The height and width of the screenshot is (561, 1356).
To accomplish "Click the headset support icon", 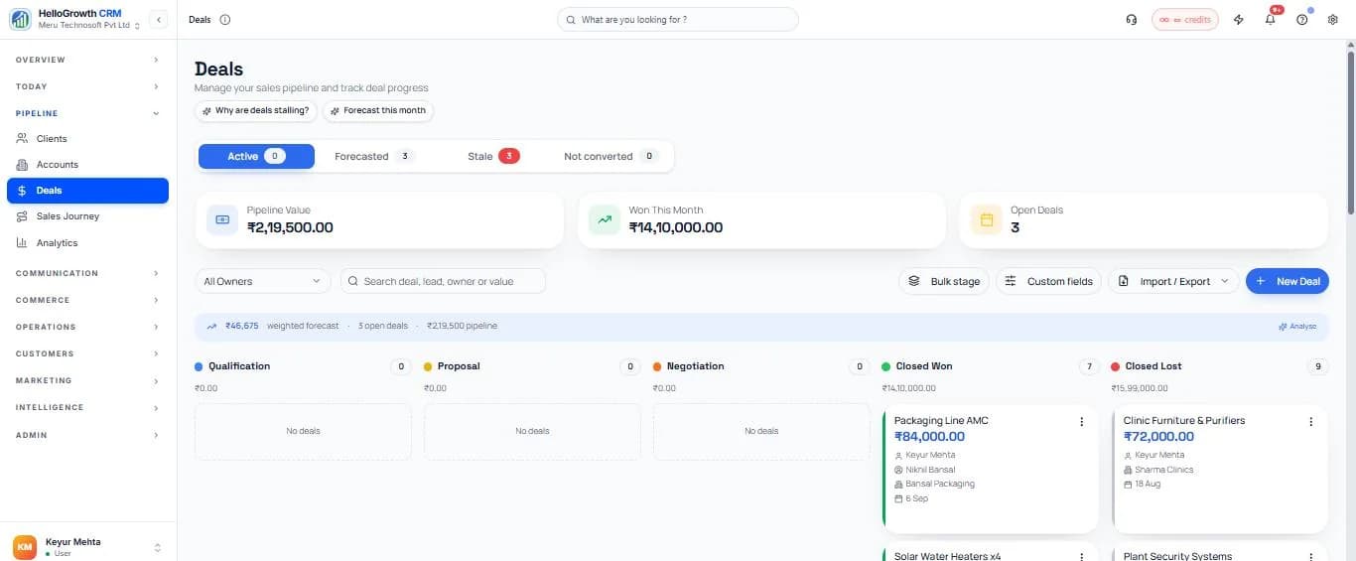I will (x=1132, y=20).
